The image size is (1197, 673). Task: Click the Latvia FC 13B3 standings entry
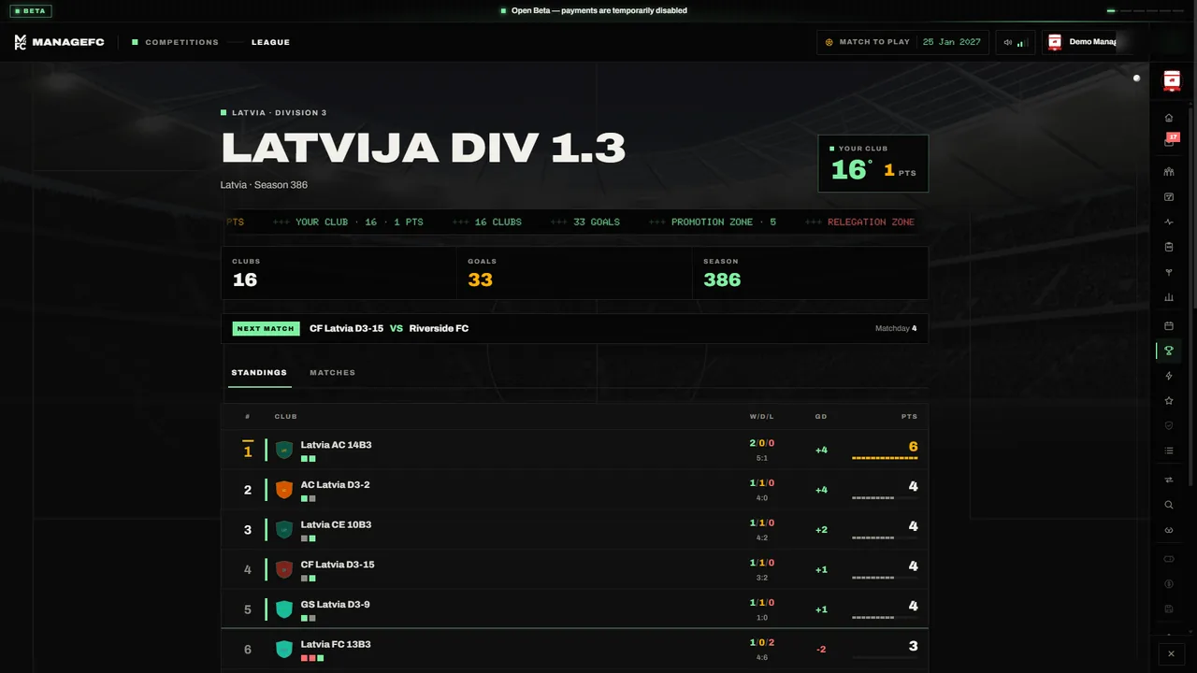click(574, 650)
